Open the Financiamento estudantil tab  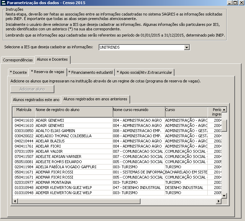pyautogui.click(x=91, y=72)
